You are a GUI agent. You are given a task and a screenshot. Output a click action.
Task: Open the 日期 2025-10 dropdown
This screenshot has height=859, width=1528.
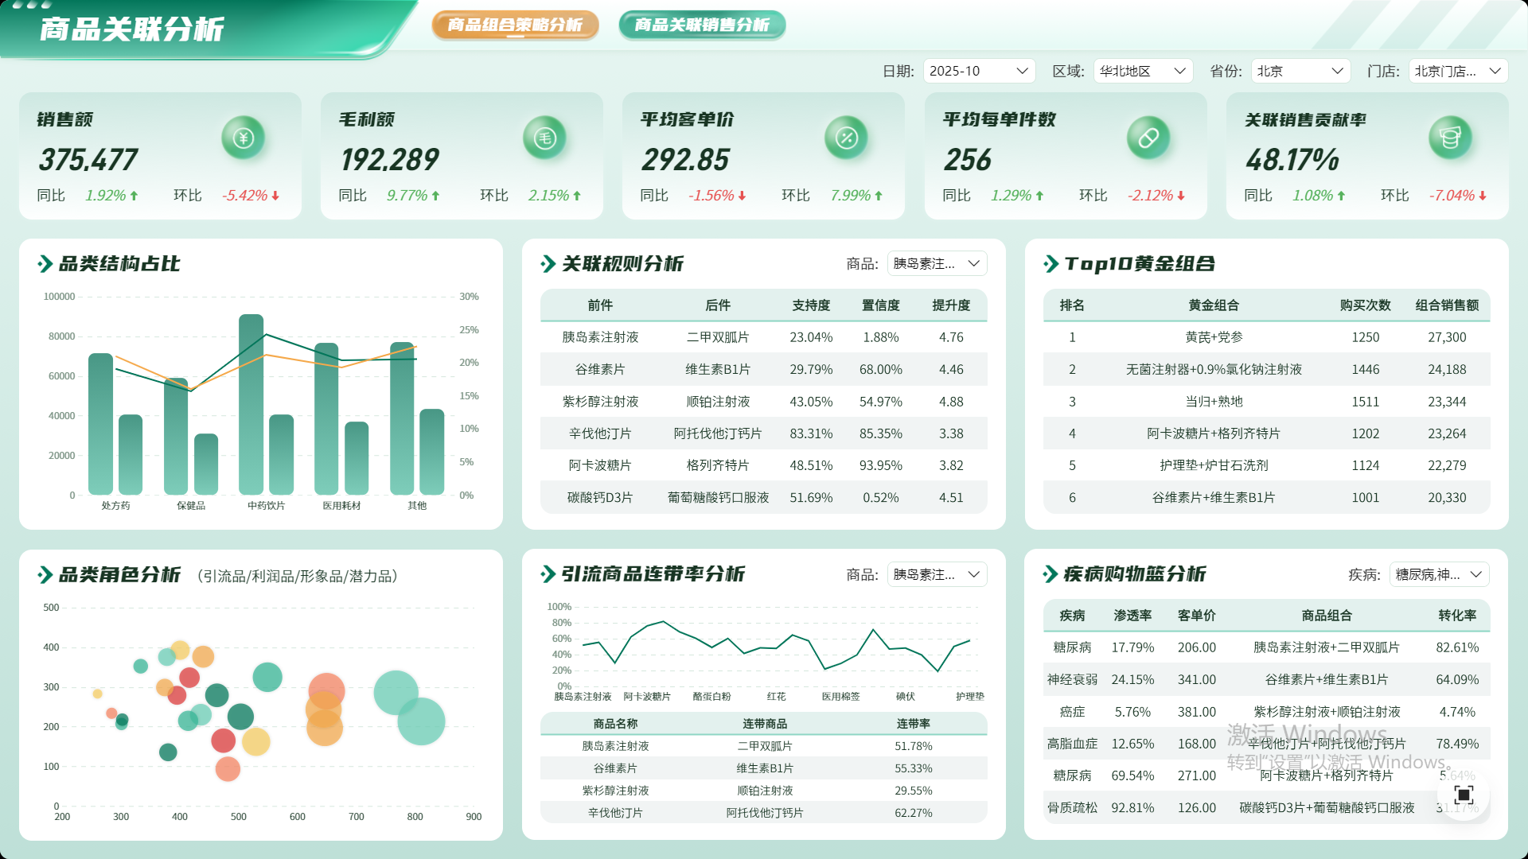coord(979,71)
